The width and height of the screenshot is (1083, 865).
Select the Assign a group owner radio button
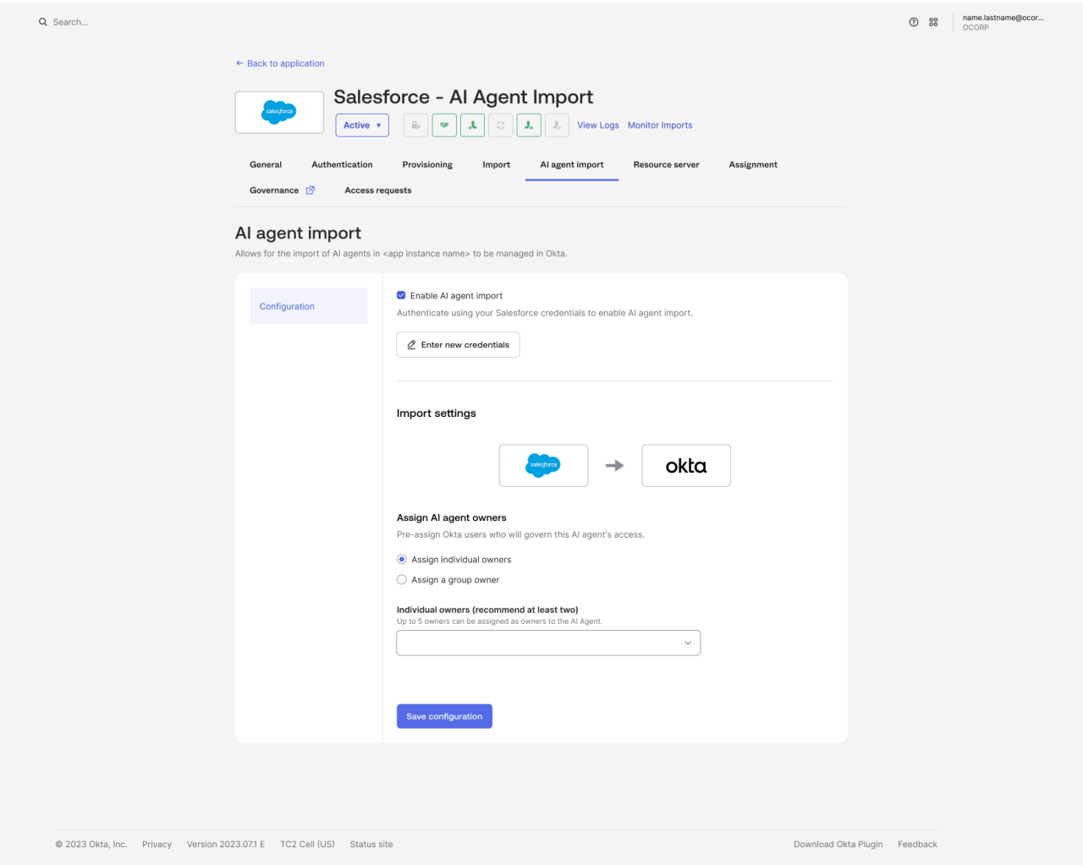click(401, 579)
